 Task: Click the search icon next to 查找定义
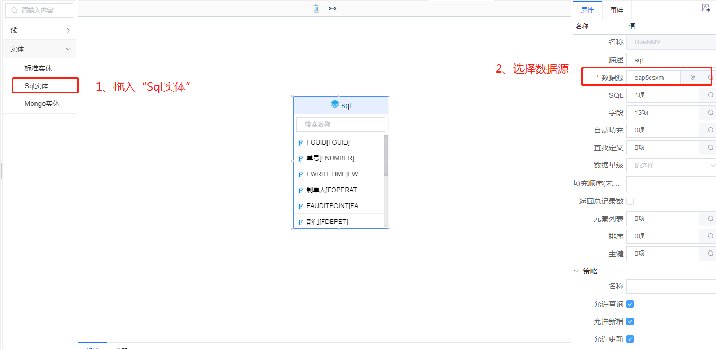tap(710, 148)
